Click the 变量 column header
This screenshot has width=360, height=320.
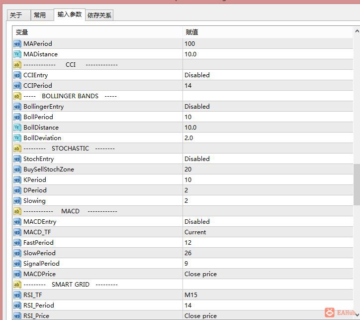(x=97, y=32)
